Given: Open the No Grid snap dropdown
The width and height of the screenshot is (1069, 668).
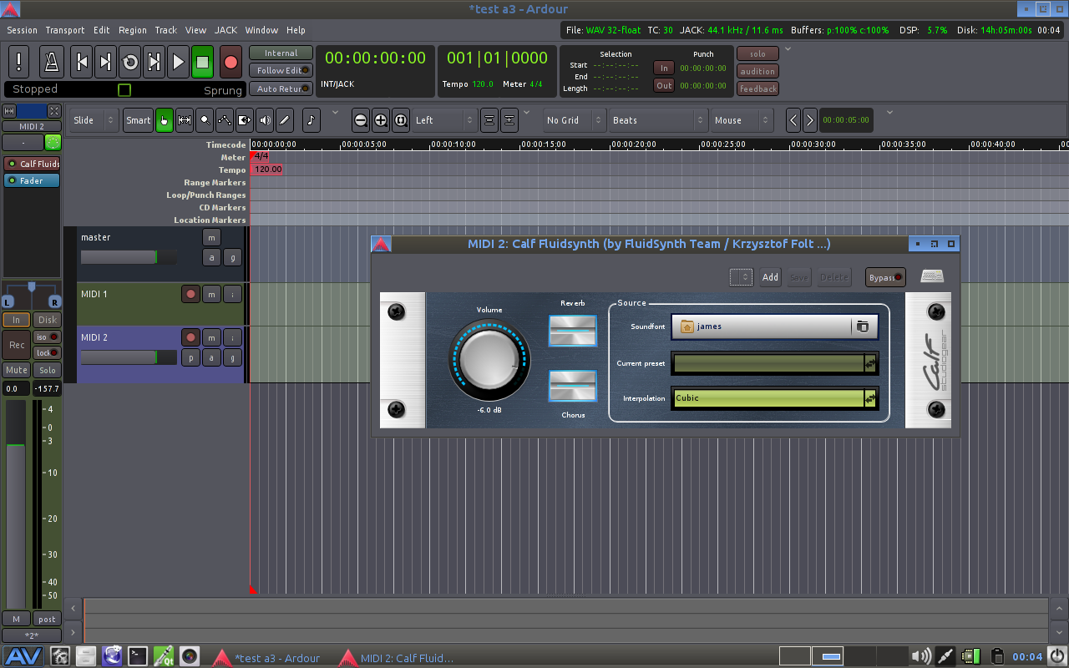Looking at the screenshot, I should 575,120.
